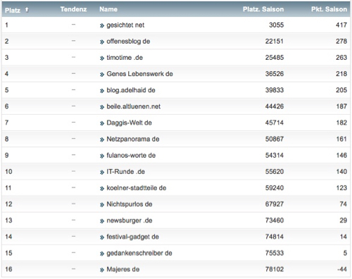Open the Genes Lebenswerk de link
Viewport: 352px width, 279px height.
click(140, 74)
